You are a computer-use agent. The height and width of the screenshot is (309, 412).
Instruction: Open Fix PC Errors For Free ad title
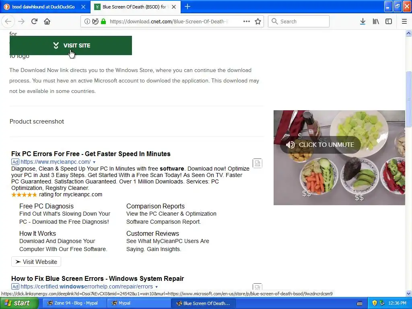91,154
